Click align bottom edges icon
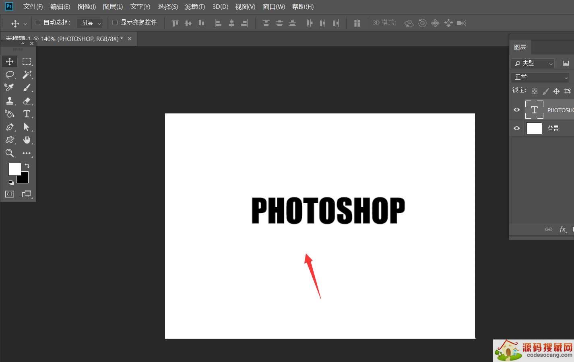574x362 pixels. (201, 23)
